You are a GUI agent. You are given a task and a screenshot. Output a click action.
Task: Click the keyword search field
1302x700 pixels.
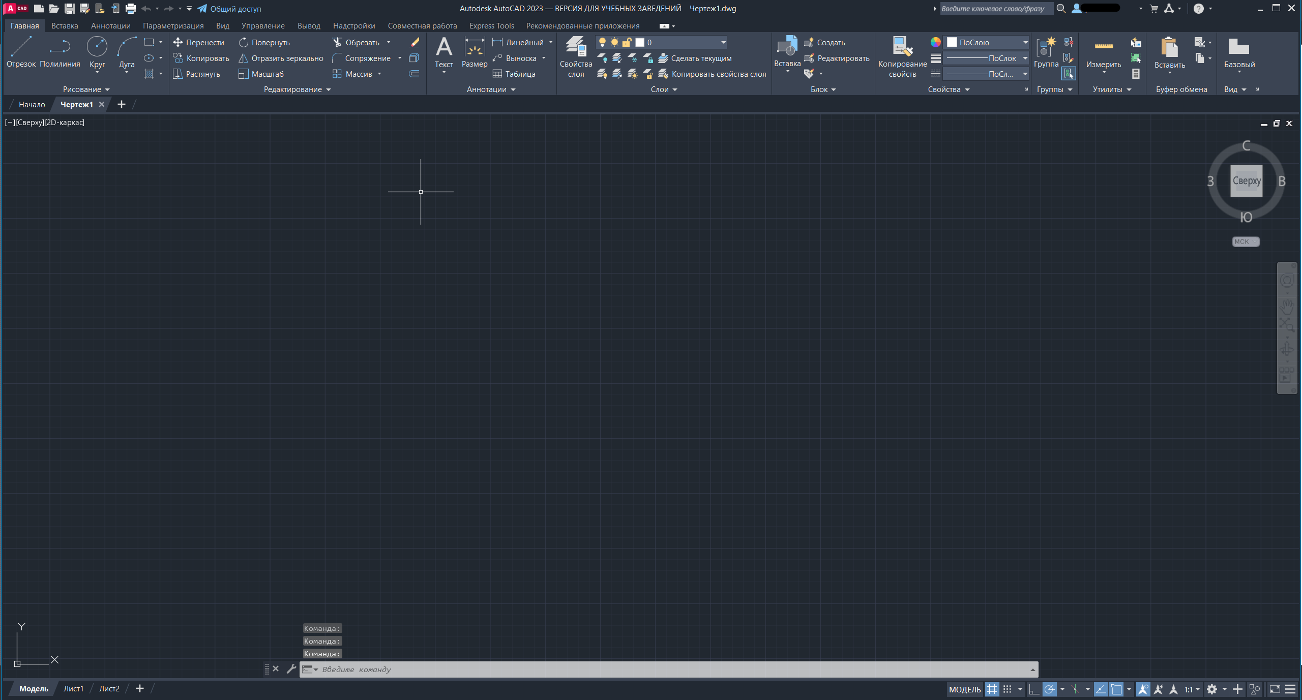(x=996, y=9)
